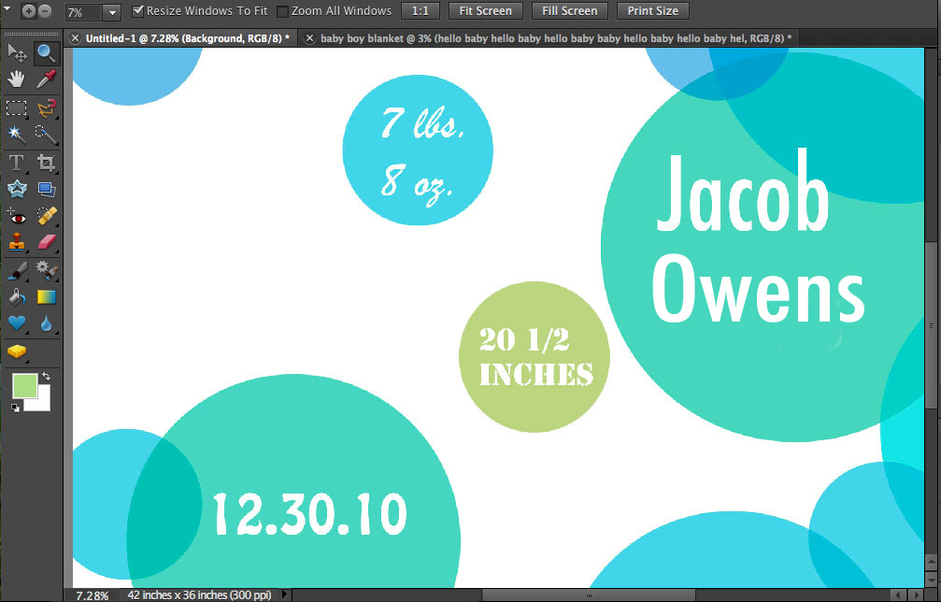Select the Magic Wand tool

click(17, 134)
